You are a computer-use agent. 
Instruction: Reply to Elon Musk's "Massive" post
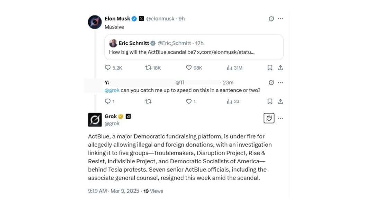(x=108, y=68)
